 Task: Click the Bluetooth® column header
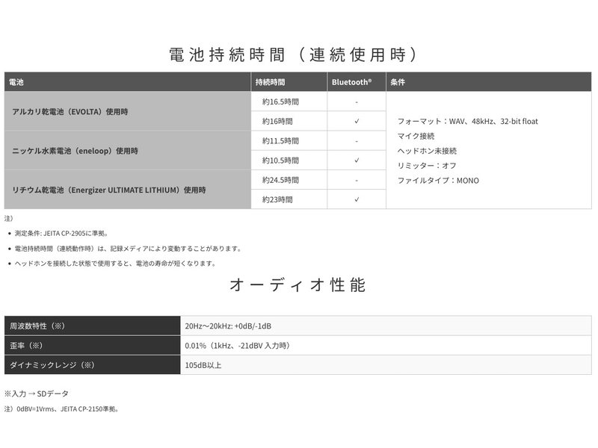pos(351,82)
